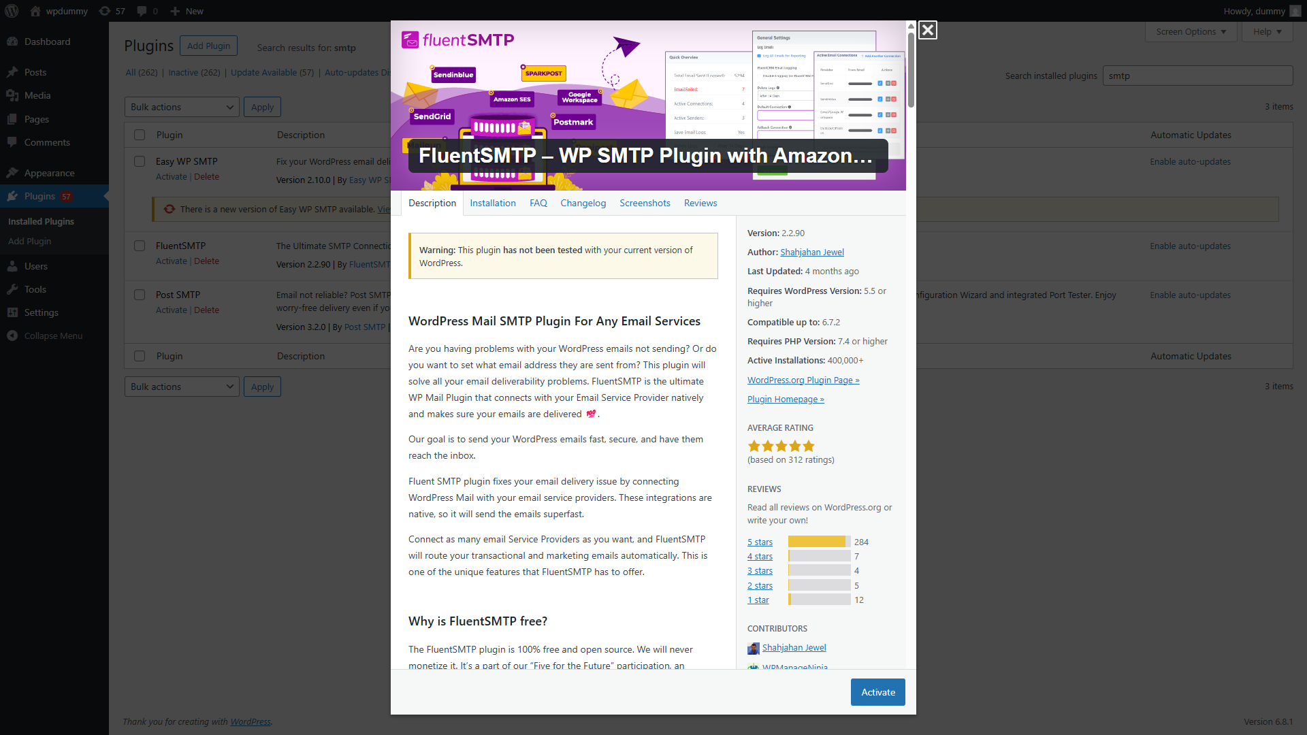Viewport: 1307px width, 735px height.
Task: Filter reviews by 1 star
Action: coord(758,600)
